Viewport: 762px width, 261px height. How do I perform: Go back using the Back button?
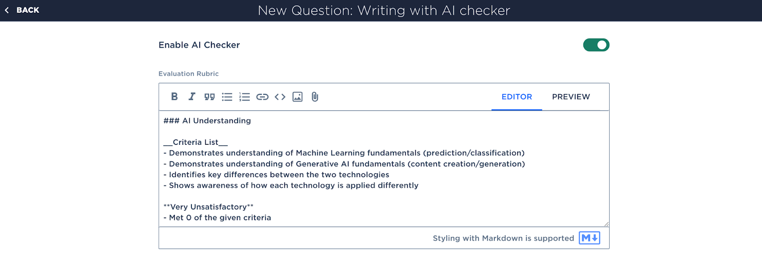click(x=22, y=10)
